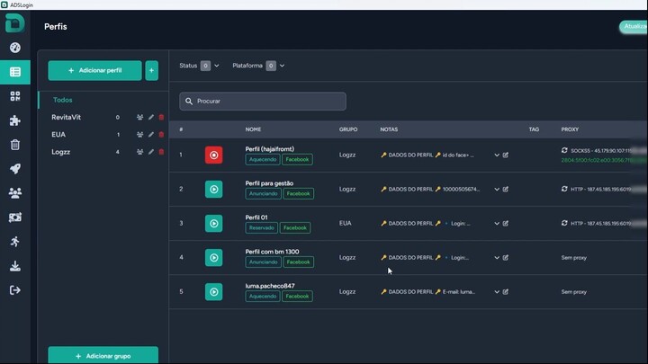Open the download icon in sidebar
This screenshot has width=648, height=364.
click(x=15, y=266)
